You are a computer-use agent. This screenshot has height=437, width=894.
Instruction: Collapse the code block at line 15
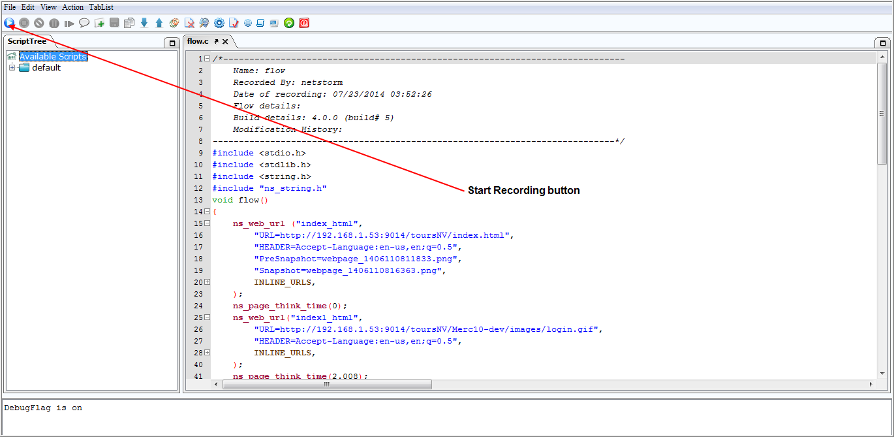[x=207, y=223]
